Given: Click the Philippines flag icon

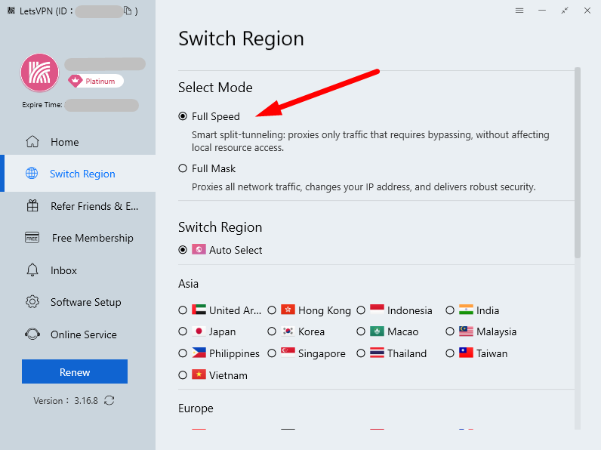Looking at the screenshot, I should tap(199, 353).
